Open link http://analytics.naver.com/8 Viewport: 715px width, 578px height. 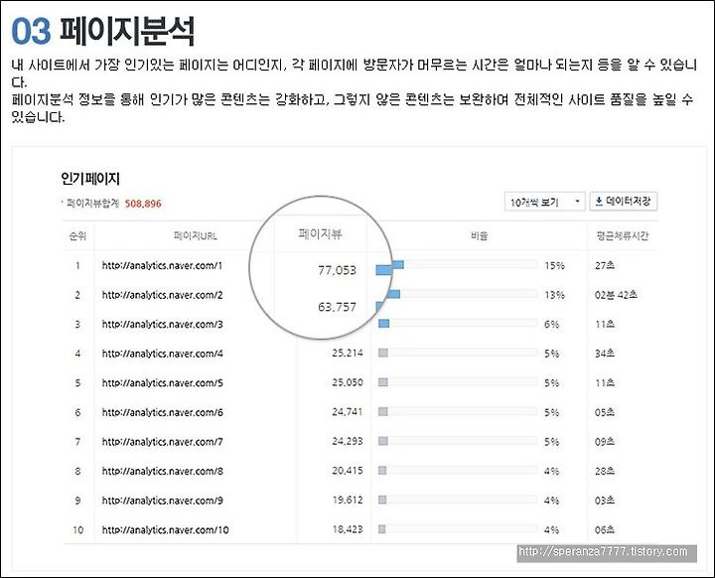tap(162, 471)
